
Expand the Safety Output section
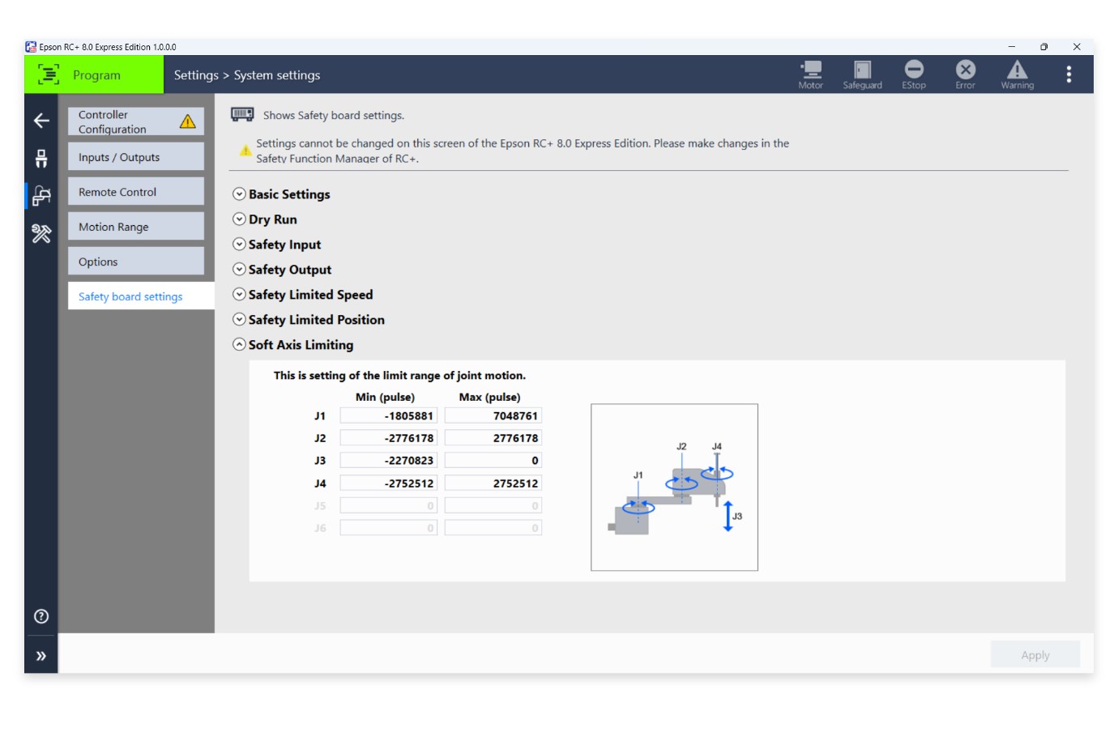(x=239, y=270)
